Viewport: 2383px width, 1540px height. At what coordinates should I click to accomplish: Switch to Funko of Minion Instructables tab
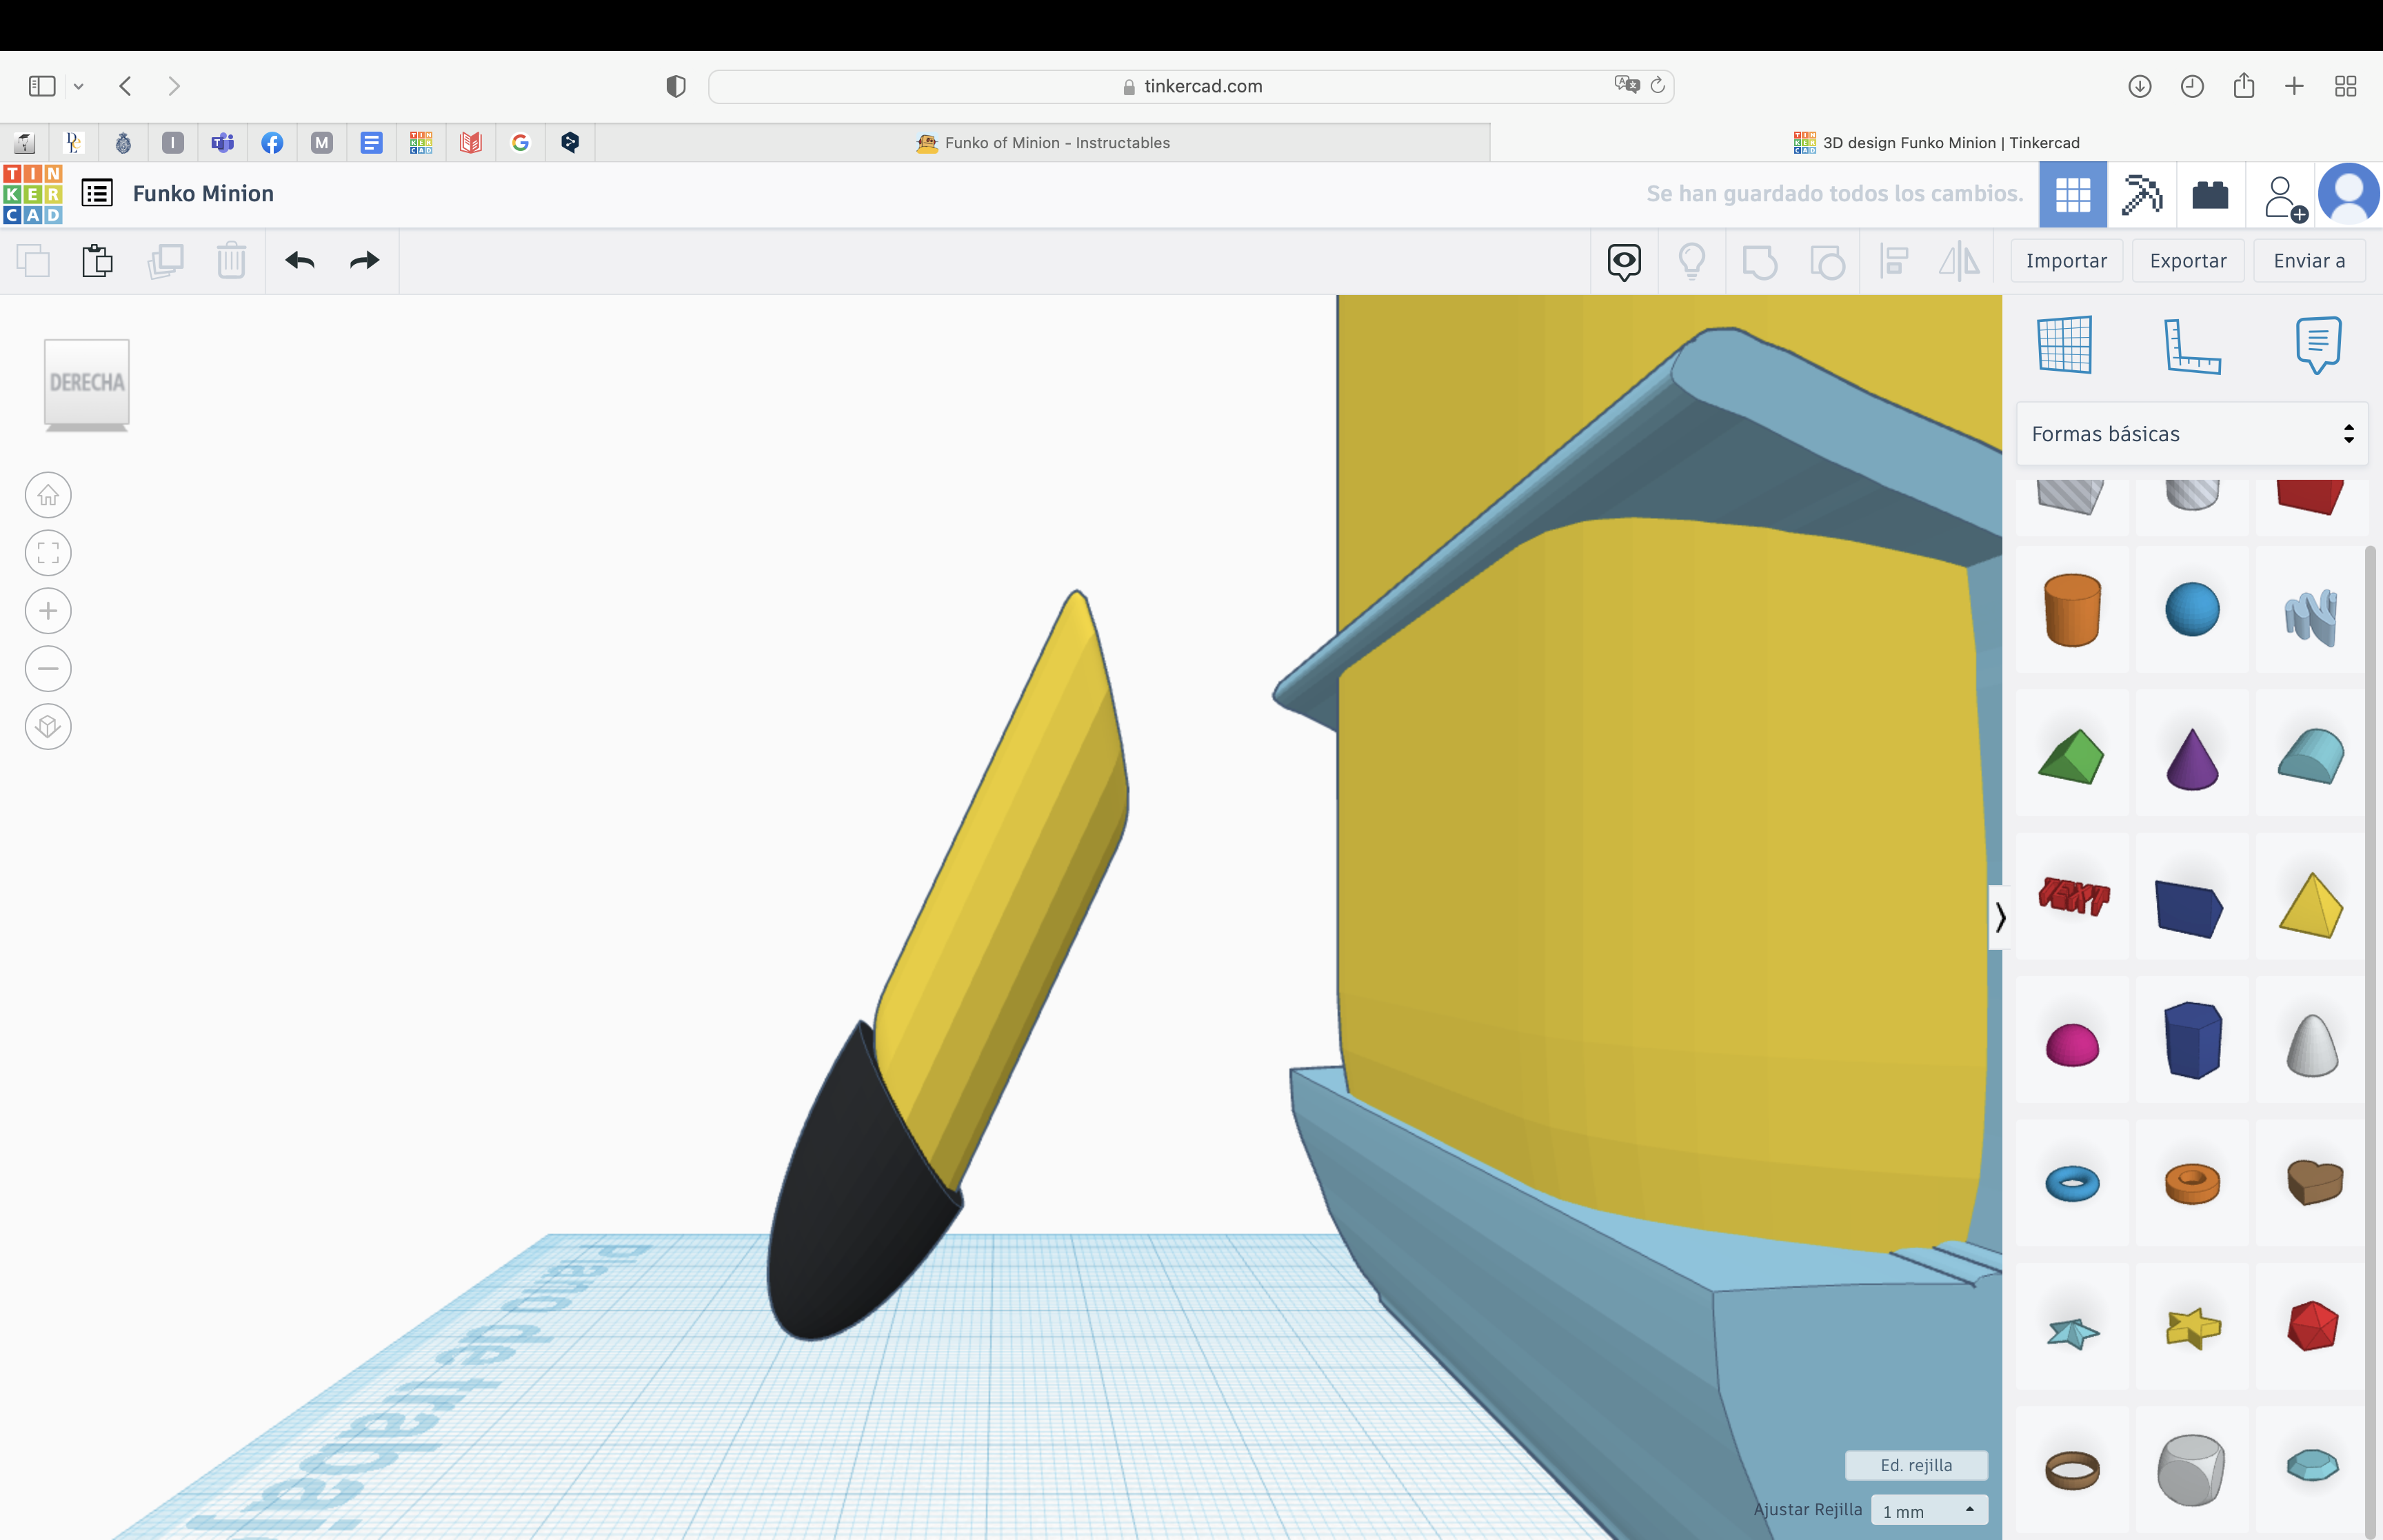pyautogui.click(x=1043, y=143)
